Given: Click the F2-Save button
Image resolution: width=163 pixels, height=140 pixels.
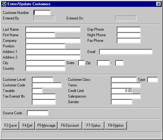Looking at the screenshot, I should (10, 125).
